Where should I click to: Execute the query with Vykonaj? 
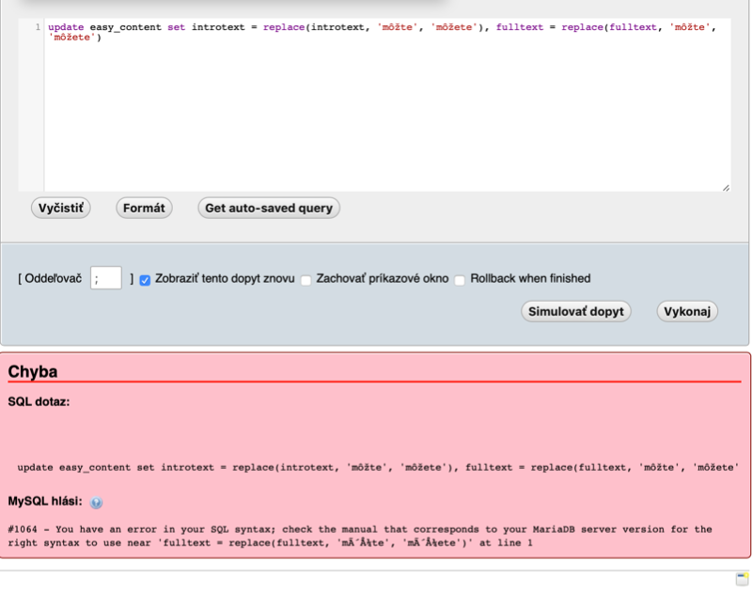point(687,311)
